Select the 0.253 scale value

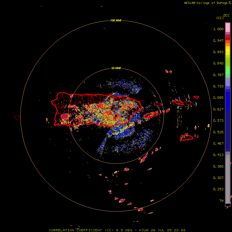click(218, 189)
